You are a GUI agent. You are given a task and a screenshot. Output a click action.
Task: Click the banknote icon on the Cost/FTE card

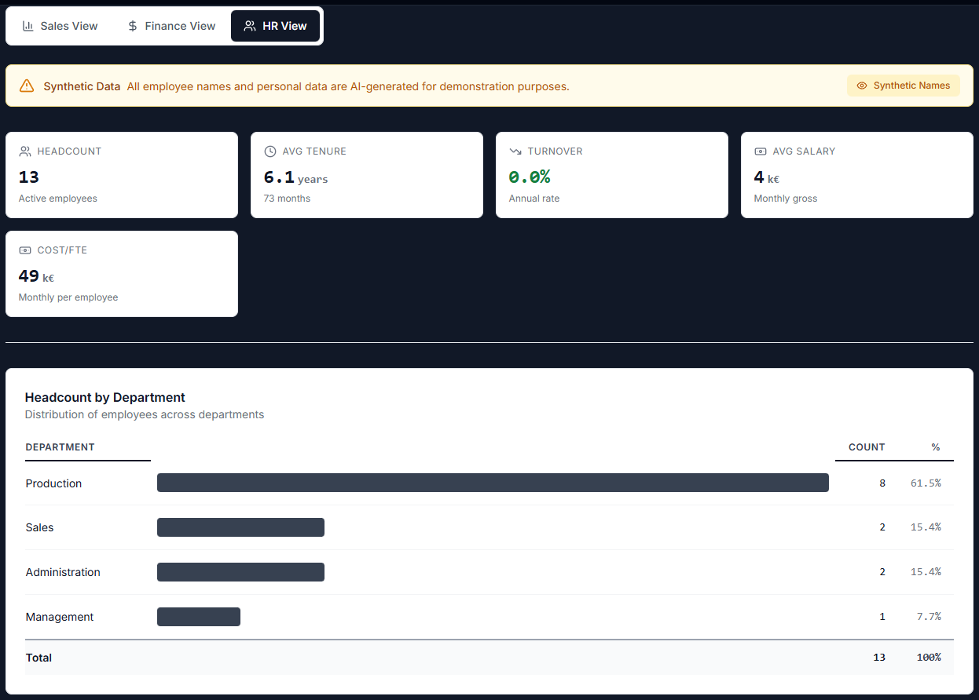[x=24, y=250]
